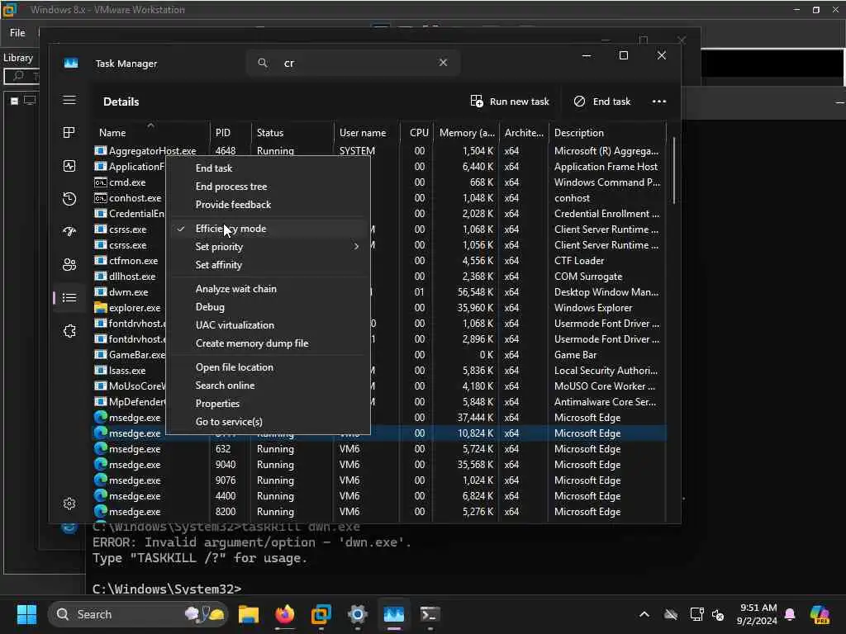Open File Explorer from taskbar
The image size is (846, 634).
[x=249, y=614]
